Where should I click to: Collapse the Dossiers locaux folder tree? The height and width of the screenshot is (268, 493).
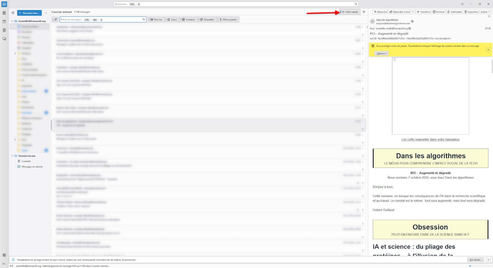click(12, 156)
